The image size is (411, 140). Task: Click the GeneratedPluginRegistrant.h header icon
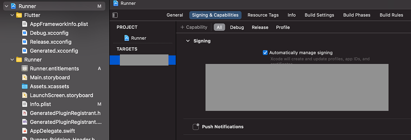coord(25,113)
